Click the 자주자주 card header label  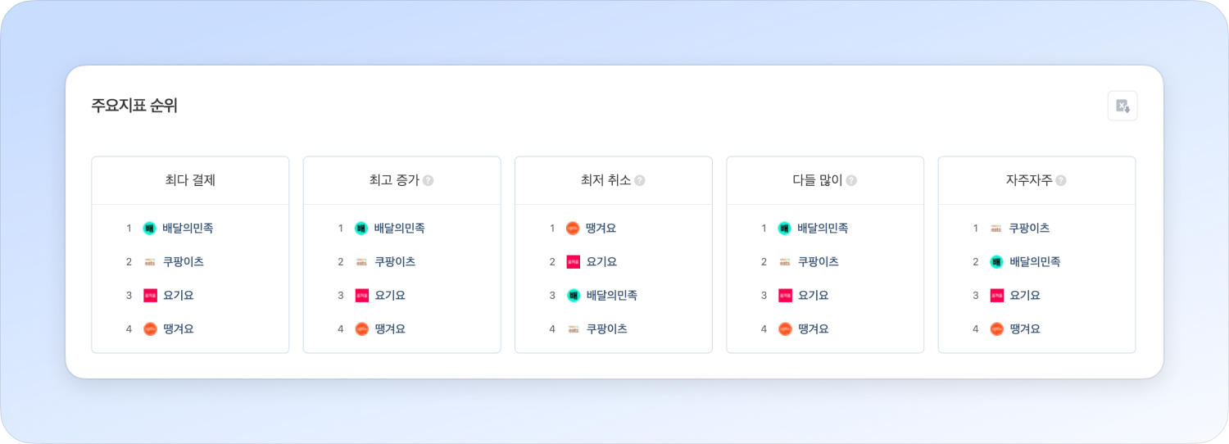click(x=1029, y=181)
